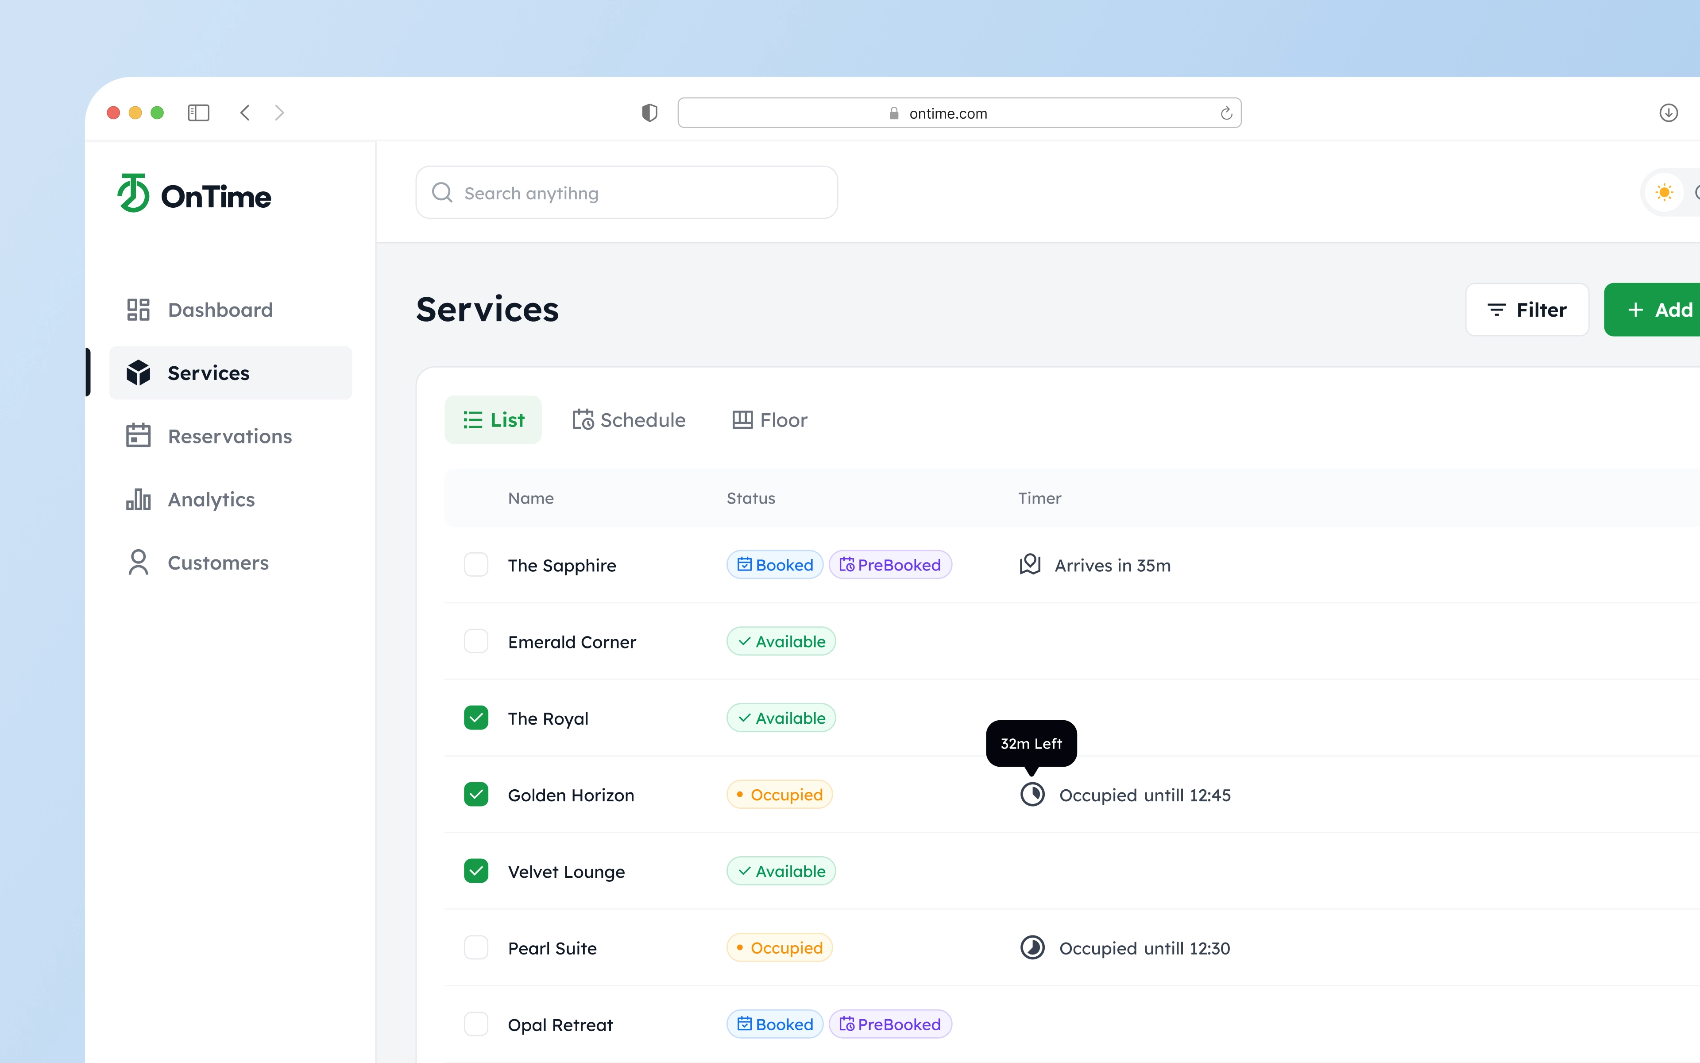Click the PreBooked badge for The Sapphire
Image resolution: width=1700 pixels, height=1063 pixels.
890,565
